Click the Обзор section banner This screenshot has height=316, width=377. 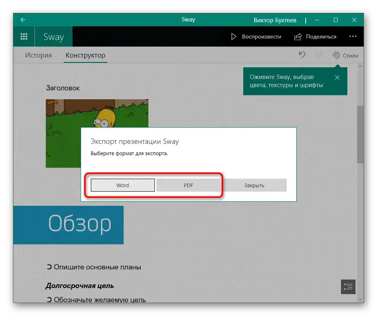click(69, 225)
